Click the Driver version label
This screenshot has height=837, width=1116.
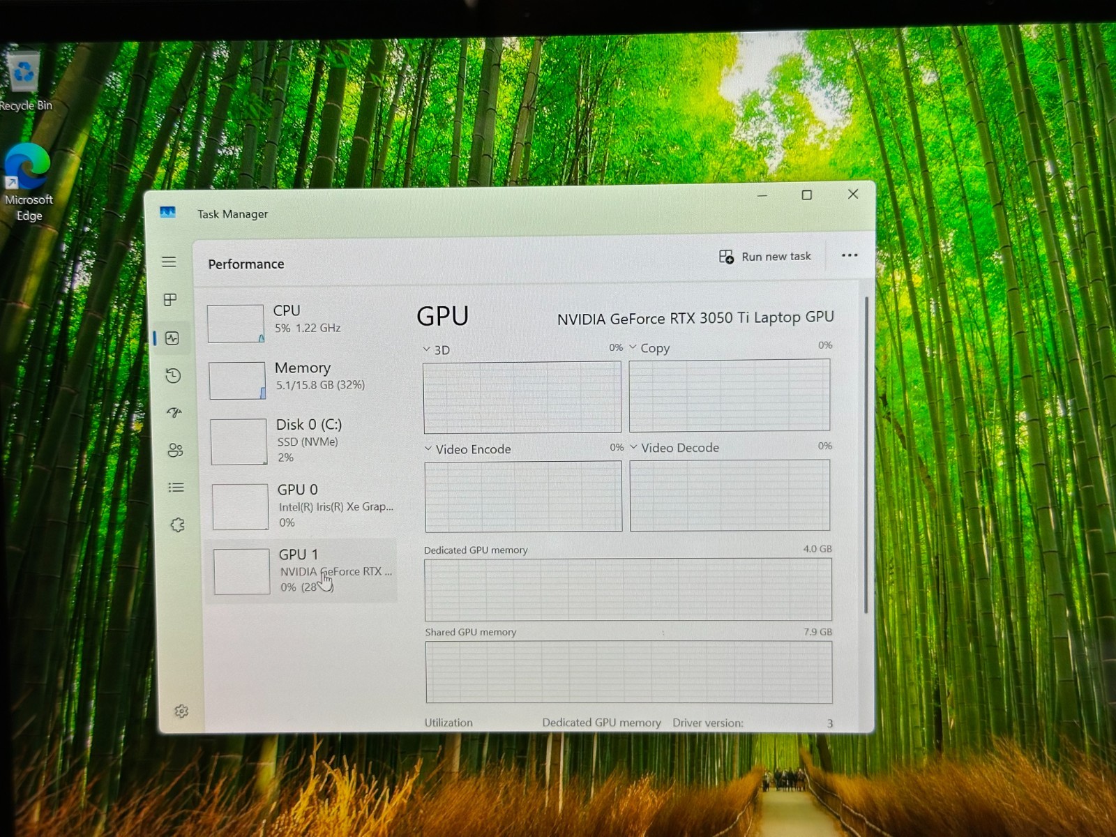click(708, 723)
